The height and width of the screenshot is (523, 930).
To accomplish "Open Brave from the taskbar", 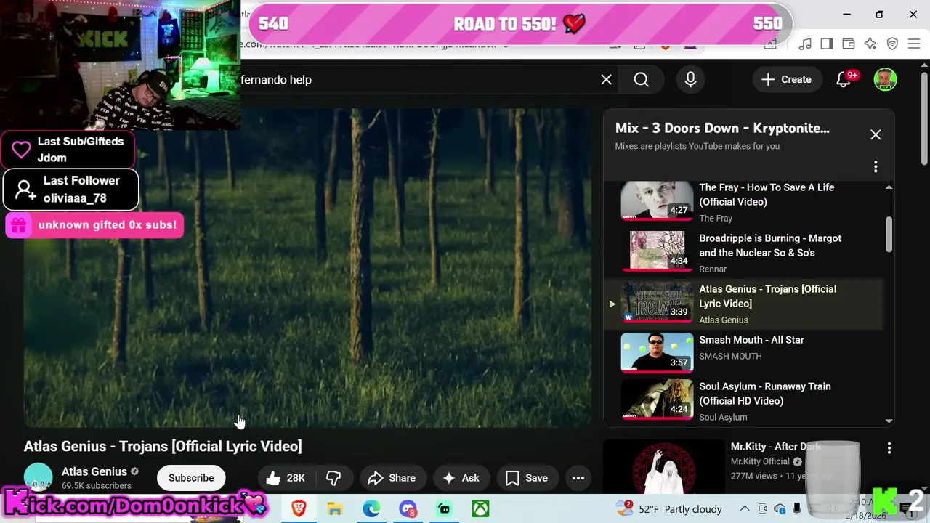I will point(299,508).
